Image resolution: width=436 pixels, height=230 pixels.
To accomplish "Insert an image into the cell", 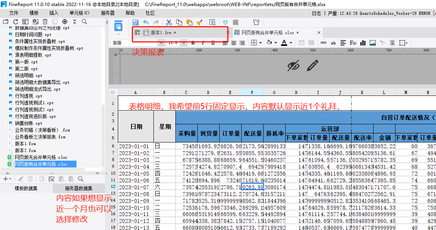I will tap(373, 43).
